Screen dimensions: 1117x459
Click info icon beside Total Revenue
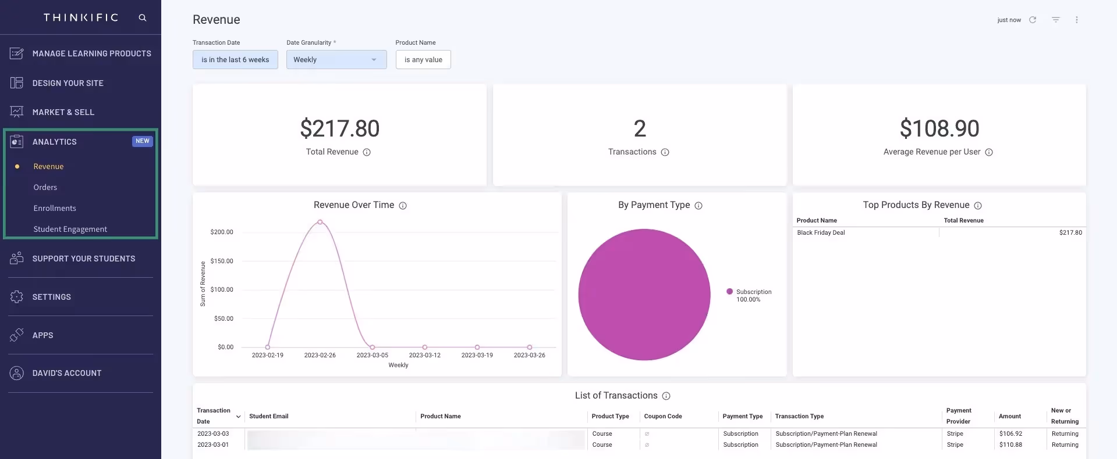[367, 152]
